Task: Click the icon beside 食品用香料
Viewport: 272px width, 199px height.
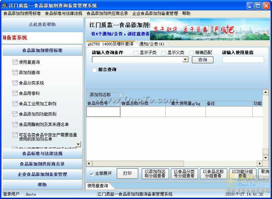Action: 15,93
